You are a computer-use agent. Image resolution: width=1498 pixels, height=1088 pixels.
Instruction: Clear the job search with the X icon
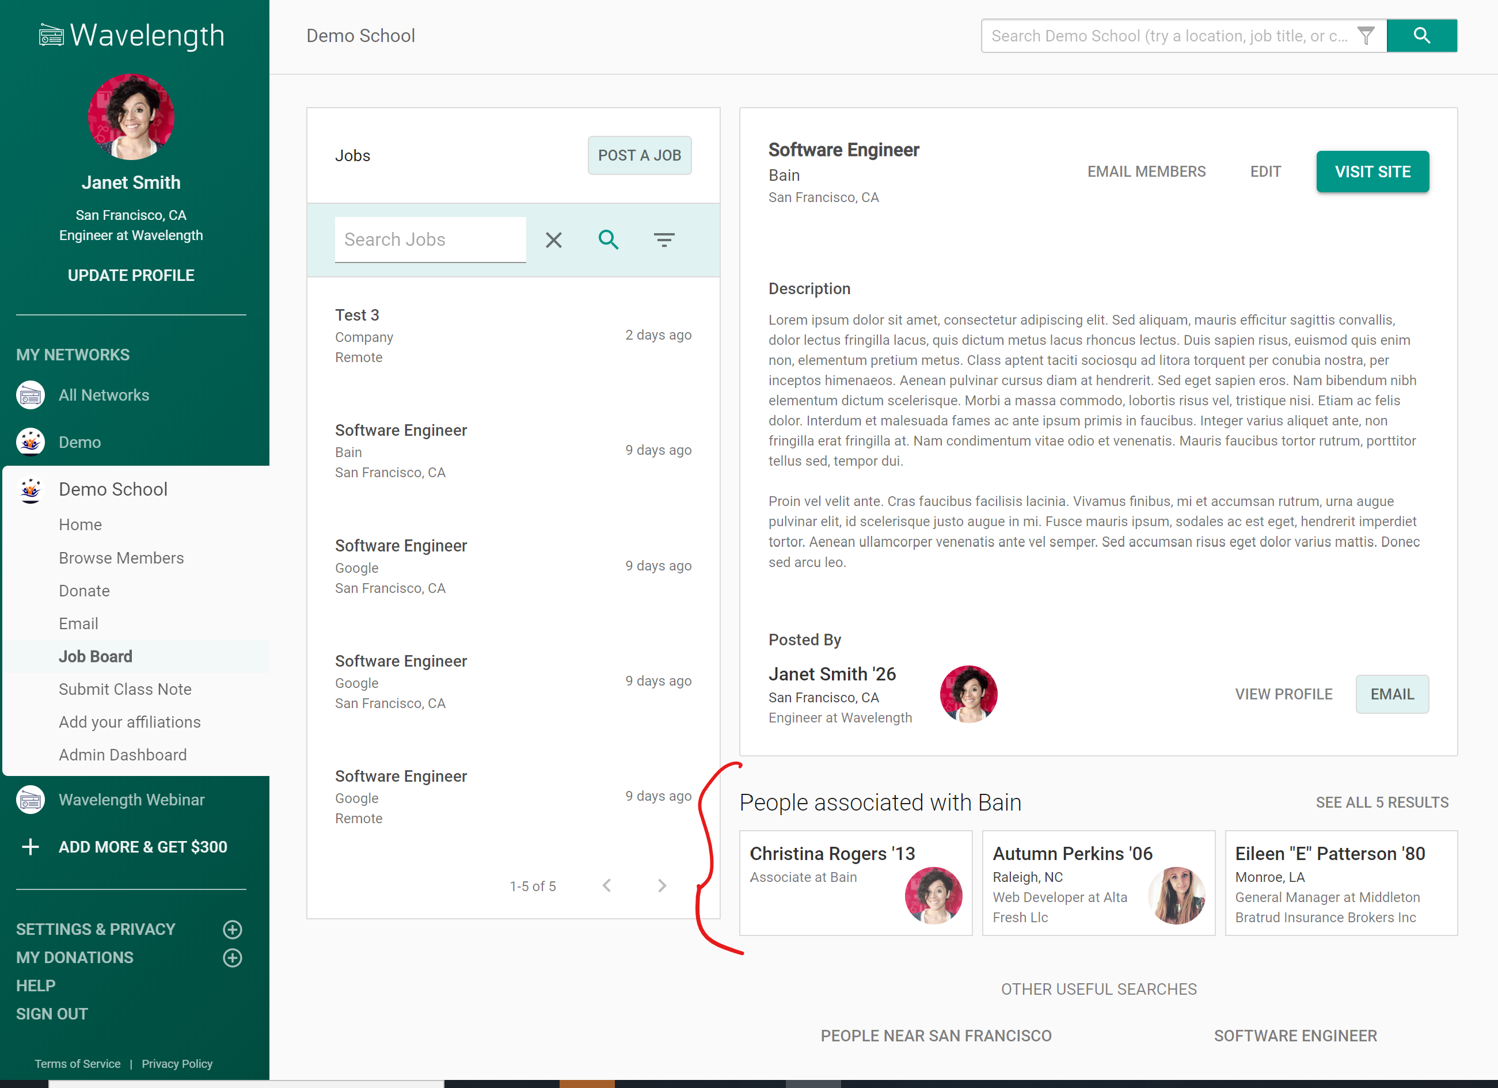point(553,240)
